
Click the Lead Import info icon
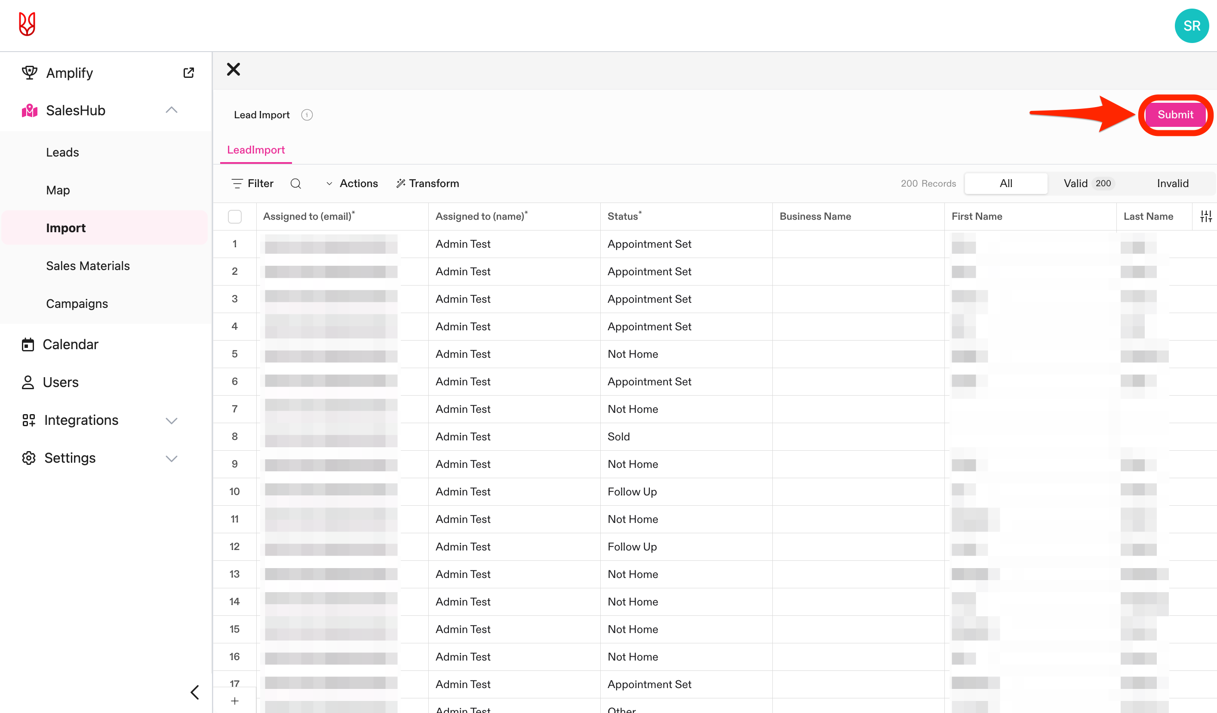click(x=307, y=115)
